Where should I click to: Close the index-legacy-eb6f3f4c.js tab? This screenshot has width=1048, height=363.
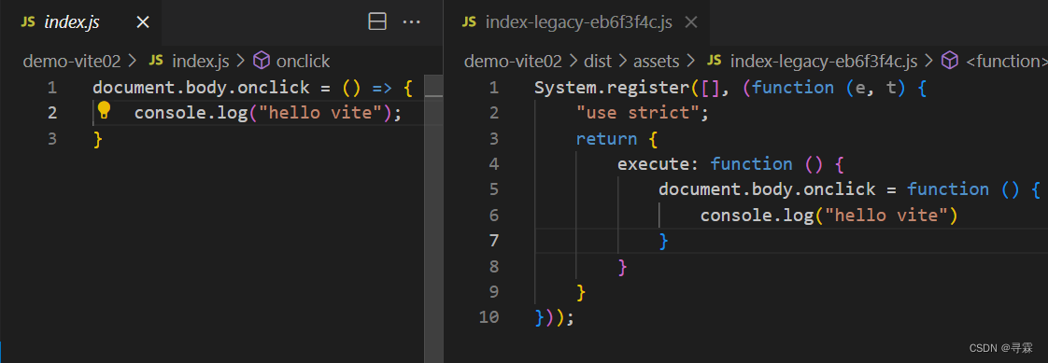[x=692, y=22]
